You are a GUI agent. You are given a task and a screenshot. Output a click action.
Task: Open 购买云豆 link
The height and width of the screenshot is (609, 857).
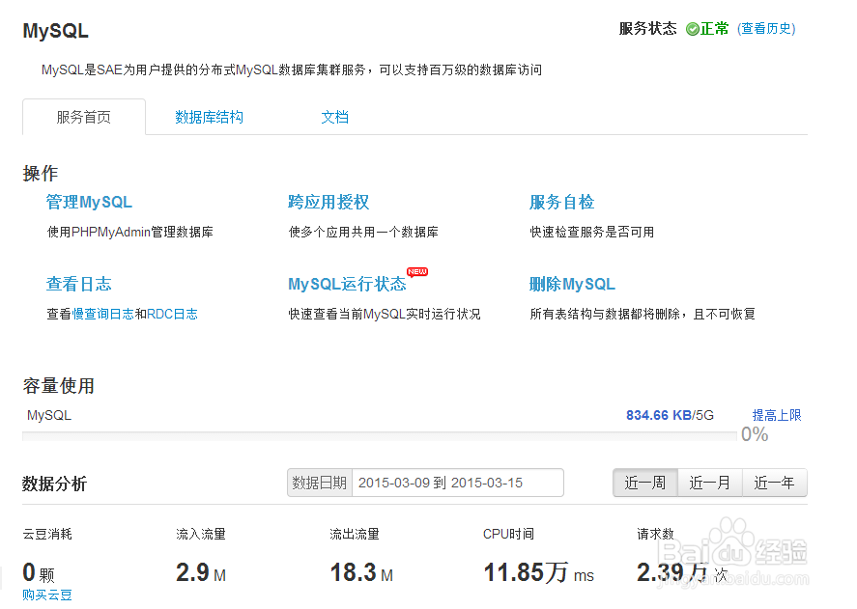point(47,595)
